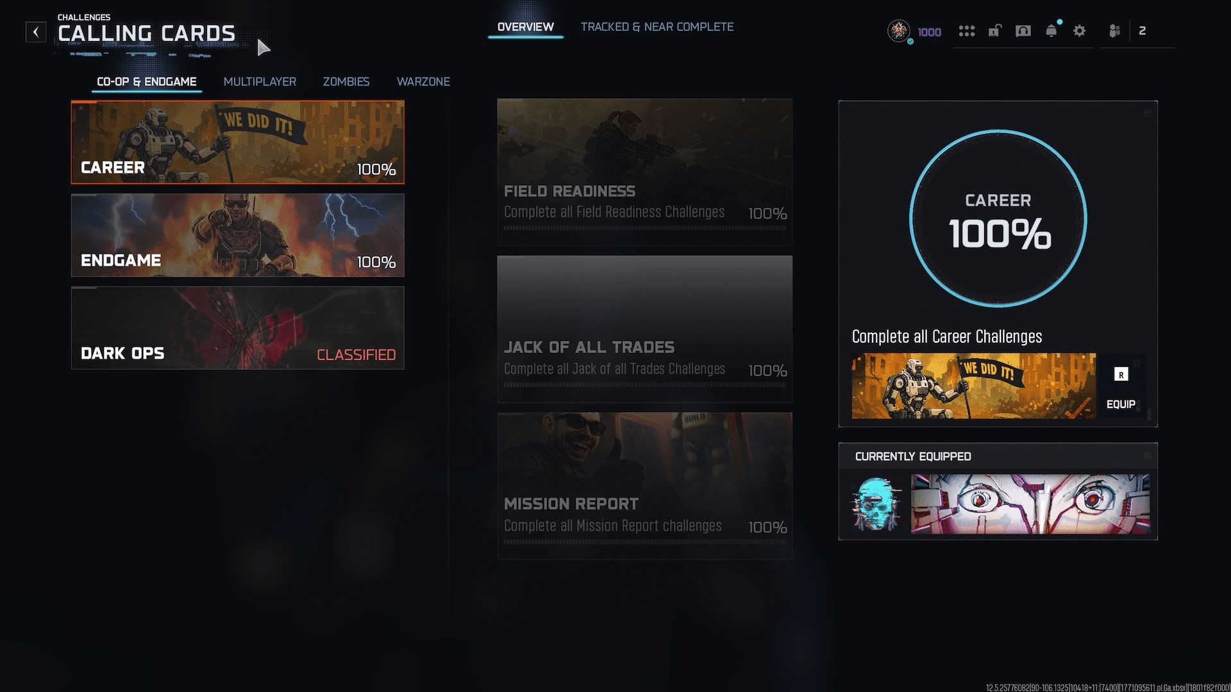Open Tracked & Near Complete tab
This screenshot has height=692, width=1231.
pos(657,27)
